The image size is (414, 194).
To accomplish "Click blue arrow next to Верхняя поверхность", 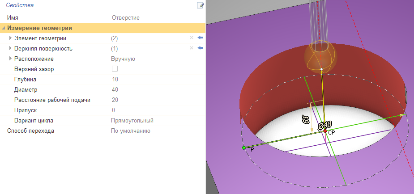I will click(200, 48).
